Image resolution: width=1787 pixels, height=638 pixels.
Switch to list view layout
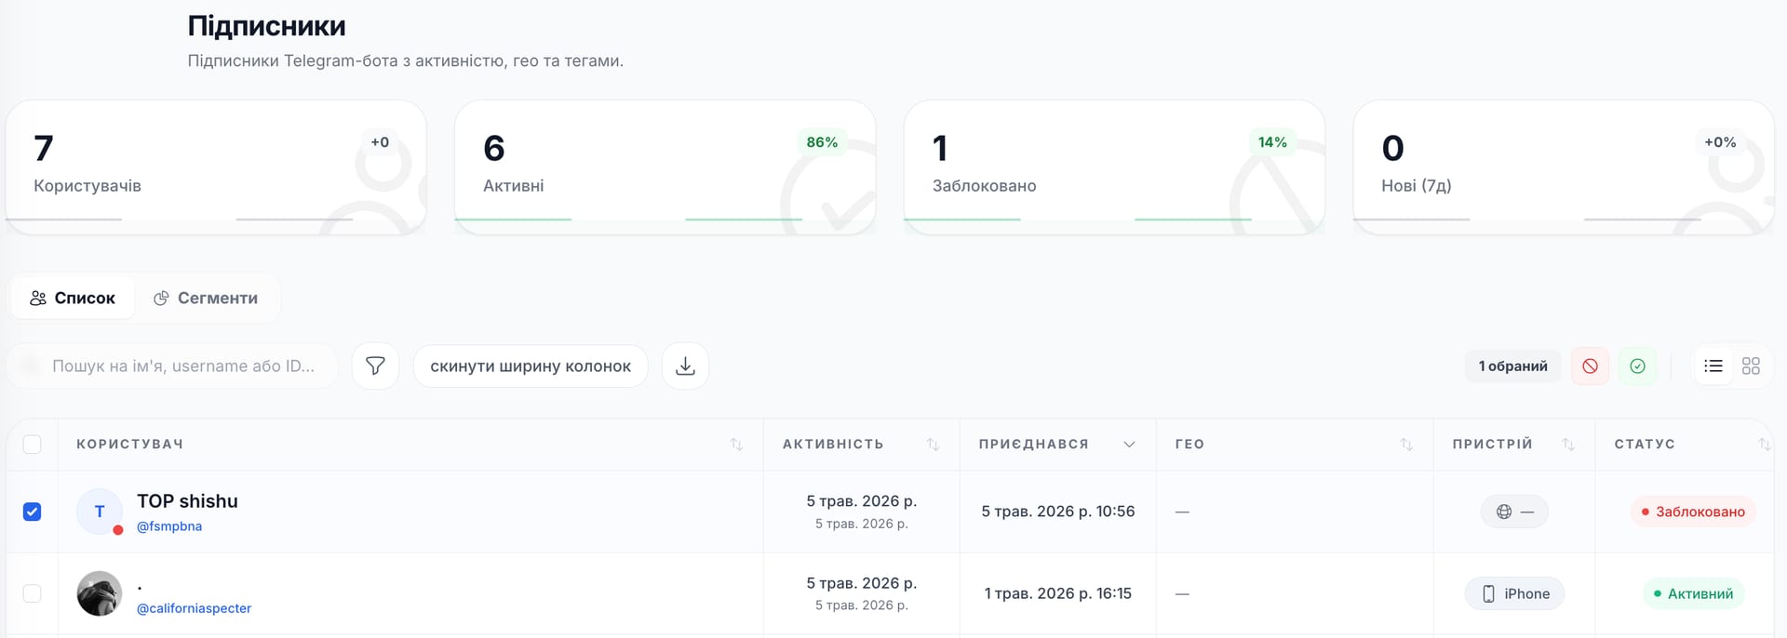[1713, 366]
